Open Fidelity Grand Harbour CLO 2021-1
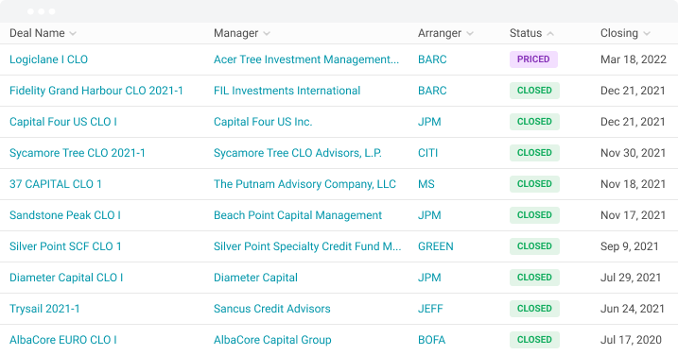 (96, 91)
